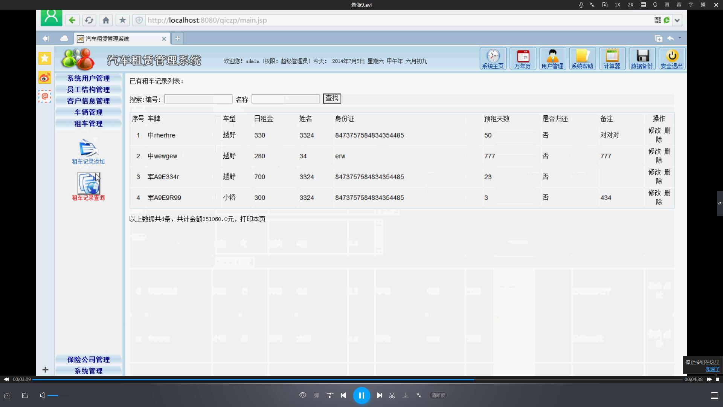Open the 万年历 calendar icon
Image resolution: width=723 pixels, height=407 pixels.
point(523,59)
